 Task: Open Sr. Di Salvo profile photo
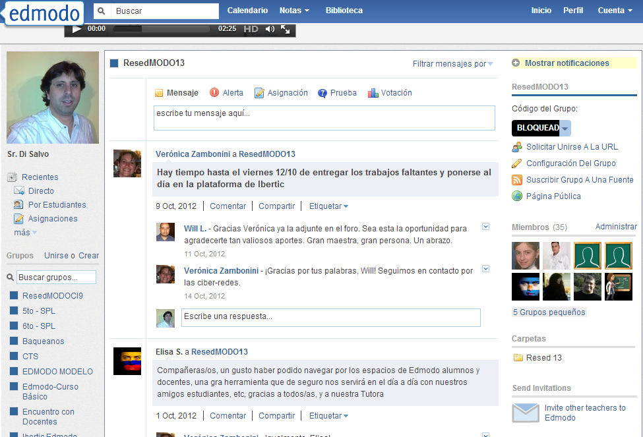(x=53, y=97)
